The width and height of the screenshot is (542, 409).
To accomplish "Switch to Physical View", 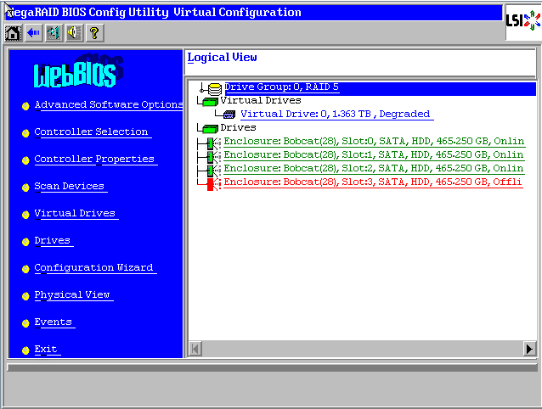I will 72,295.
